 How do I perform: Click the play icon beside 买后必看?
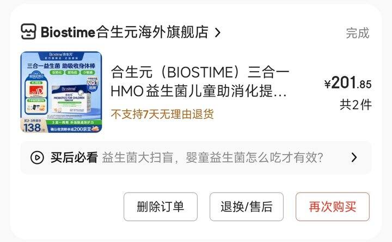pyautogui.click(x=37, y=157)
